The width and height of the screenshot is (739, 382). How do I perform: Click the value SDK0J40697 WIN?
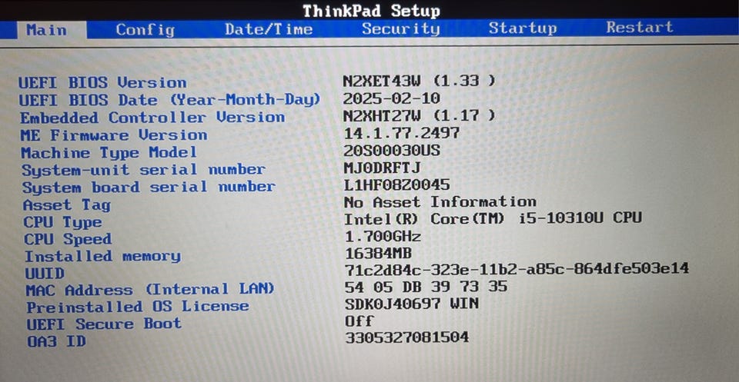click(411, 304)
